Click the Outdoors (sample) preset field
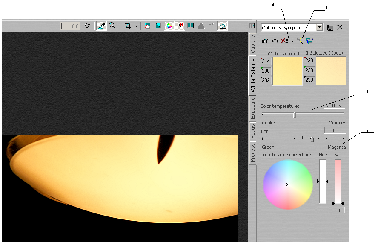The image size is (378, 245). click(289, 28)
